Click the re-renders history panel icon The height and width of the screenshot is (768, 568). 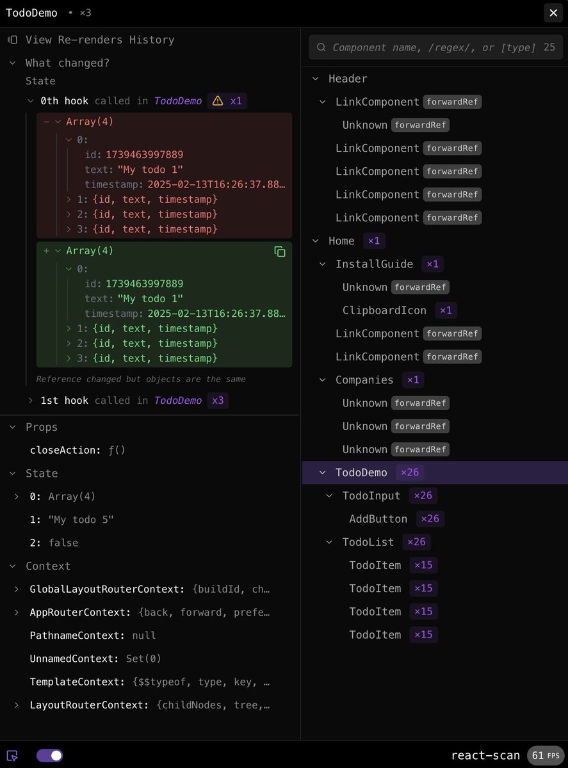coord(12,40)
